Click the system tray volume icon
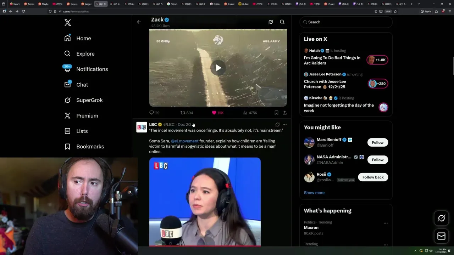The width and height of the screenshot is (454, 255). (431, 251)
